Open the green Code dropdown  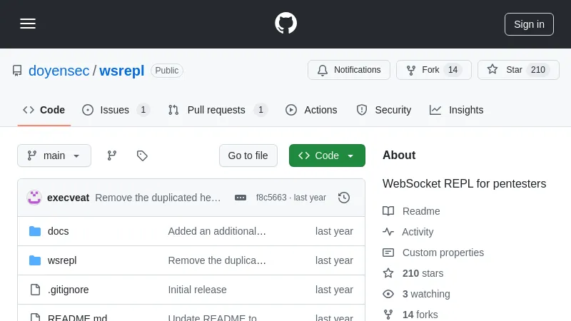pyautogui.click(x=327, y=156)
